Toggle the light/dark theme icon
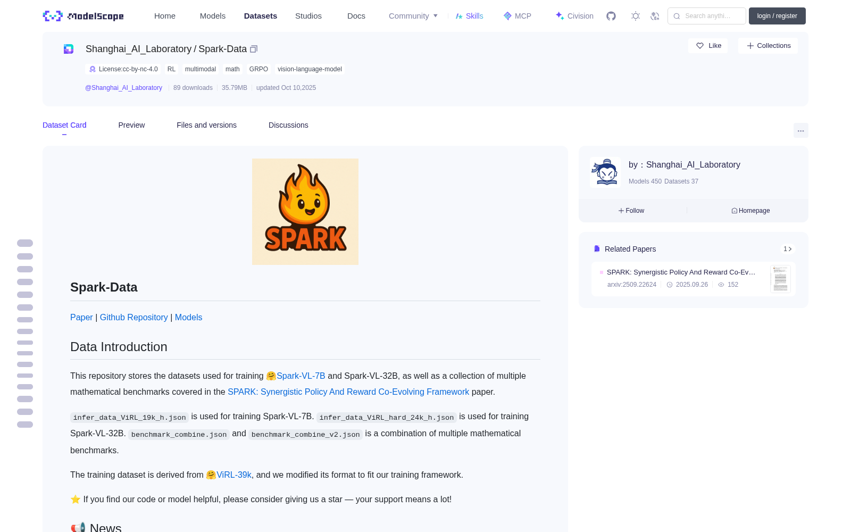The width and height of the screenshot is (851, 532). coord(636,16)
